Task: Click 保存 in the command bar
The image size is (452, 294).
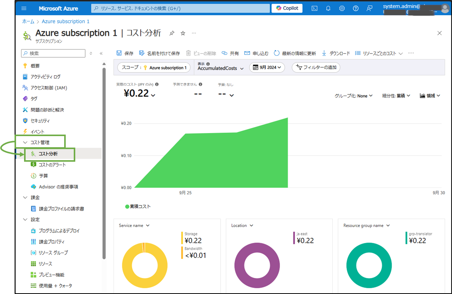Action: (x=125, y=54)
